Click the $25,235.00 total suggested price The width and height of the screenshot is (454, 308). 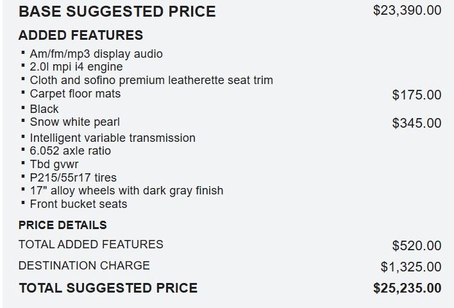(x=407, y=288)
